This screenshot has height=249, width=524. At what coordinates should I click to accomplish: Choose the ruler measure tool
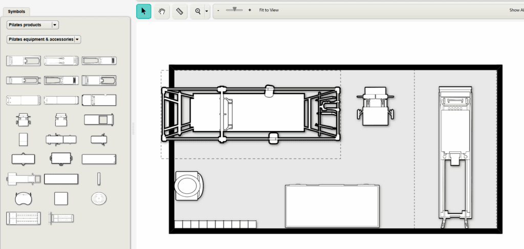(180, 11)
